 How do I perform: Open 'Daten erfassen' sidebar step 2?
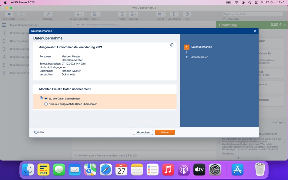coord(16,41)
